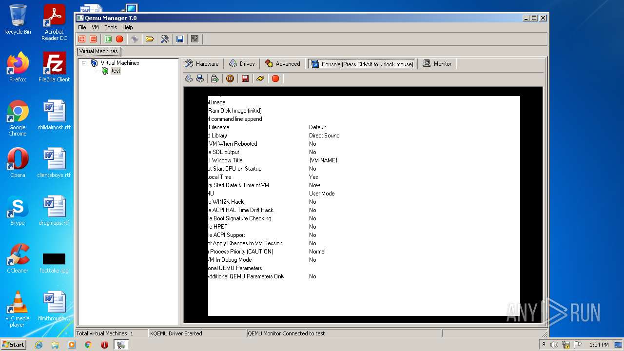Click QEMU Monitor Connected to test status
This screenshot has width=624, height=351.
click(286, 333)
